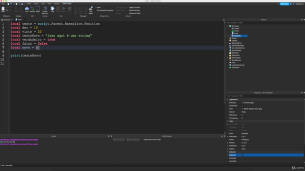305x171 pixels.
Task: Select Terrain in Explorer
Action: pyautogui.click(x=236, y=31)
